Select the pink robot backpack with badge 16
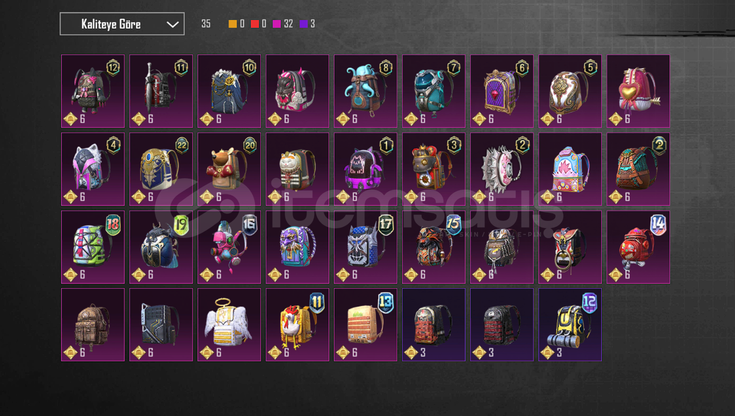 pos(229,247)
